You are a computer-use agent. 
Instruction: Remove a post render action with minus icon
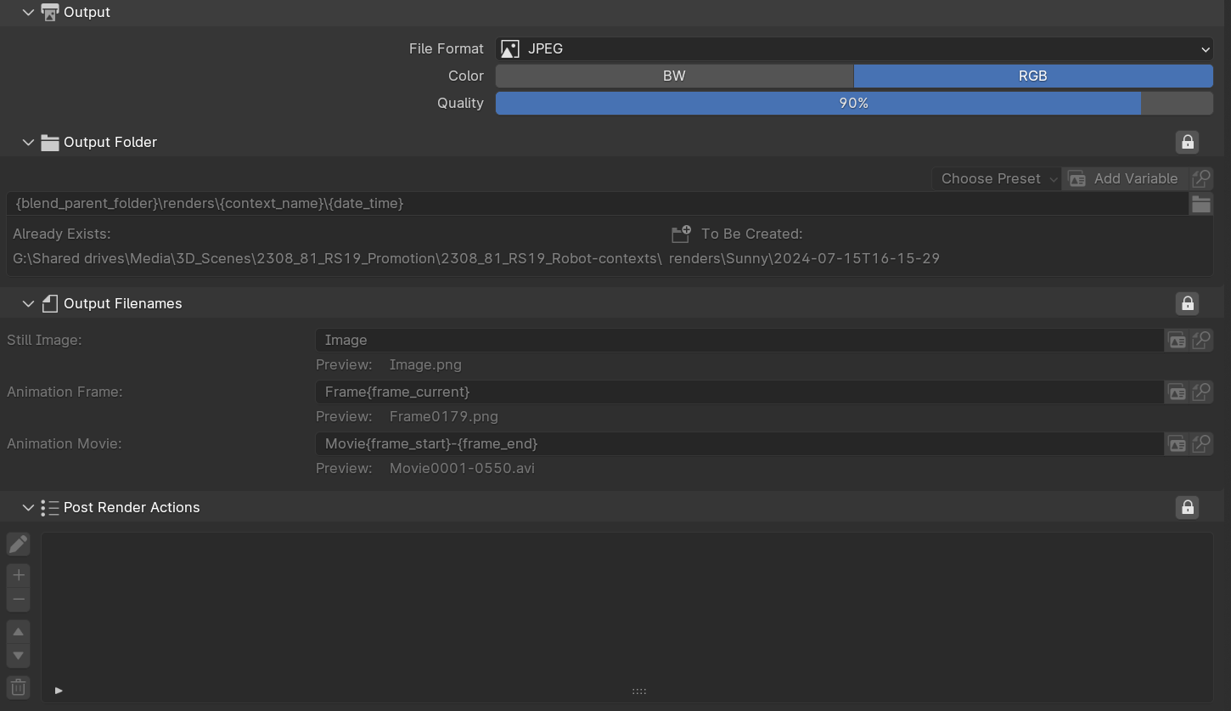coord(18,599)
